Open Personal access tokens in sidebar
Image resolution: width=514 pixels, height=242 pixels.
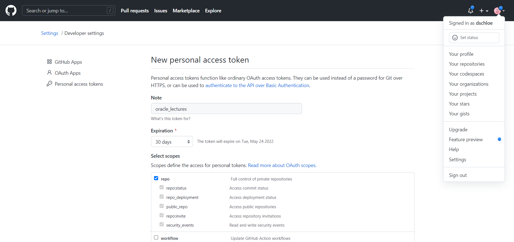tap(79, 84)
